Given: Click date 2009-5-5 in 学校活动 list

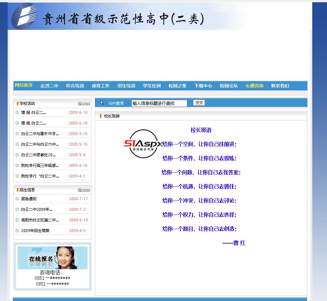Looking at the screenshot, I should pos(77,155).
